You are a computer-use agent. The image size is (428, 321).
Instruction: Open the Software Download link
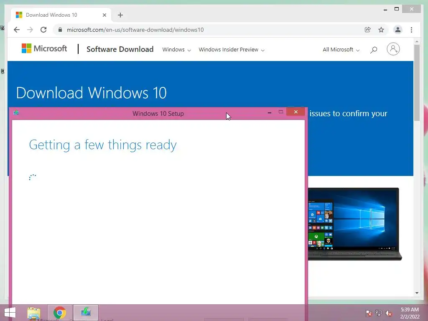pos(120,49)
